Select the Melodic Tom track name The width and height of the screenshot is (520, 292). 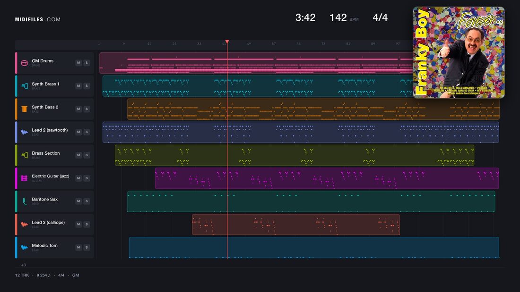pos(44,246)
